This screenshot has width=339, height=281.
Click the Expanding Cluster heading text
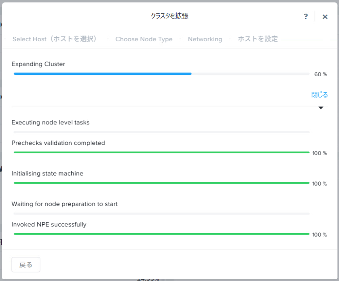click(38, 64)
